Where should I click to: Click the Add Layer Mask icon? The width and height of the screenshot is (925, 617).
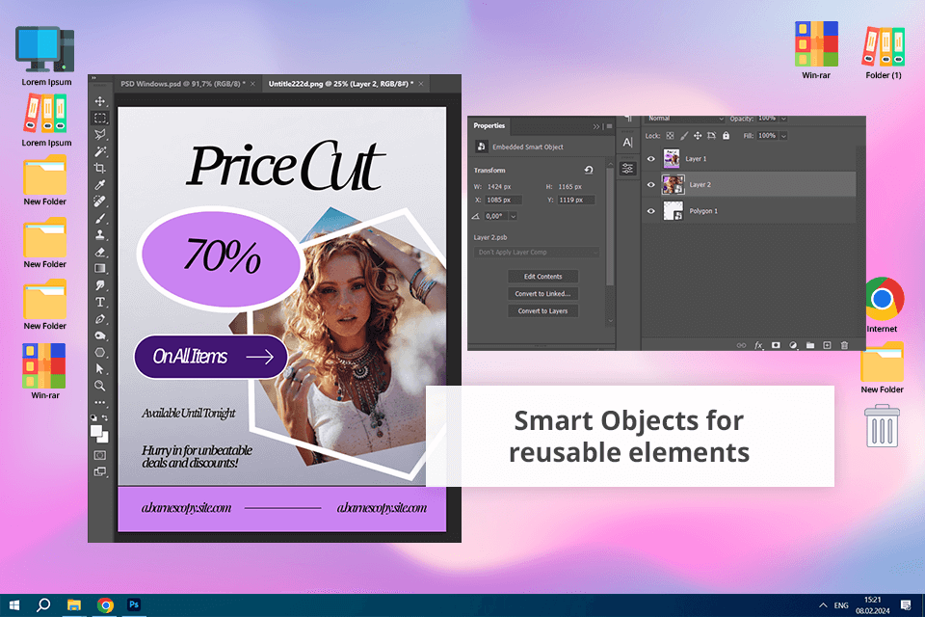(x=776, y=345)
